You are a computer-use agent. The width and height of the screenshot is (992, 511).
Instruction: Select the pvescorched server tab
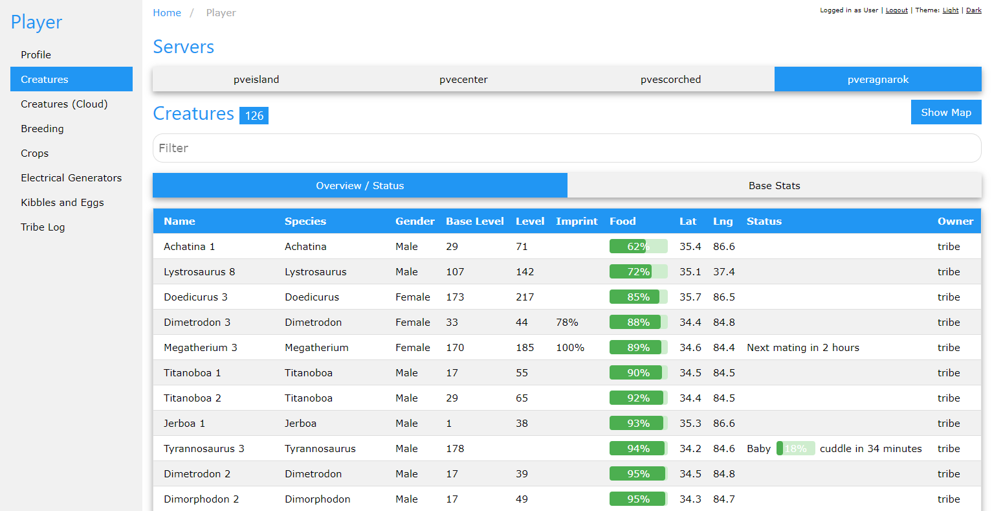click(x=670, y=80)
